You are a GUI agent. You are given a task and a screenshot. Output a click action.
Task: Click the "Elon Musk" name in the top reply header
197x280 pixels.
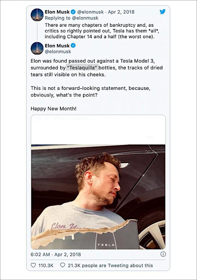pos(57,12)
